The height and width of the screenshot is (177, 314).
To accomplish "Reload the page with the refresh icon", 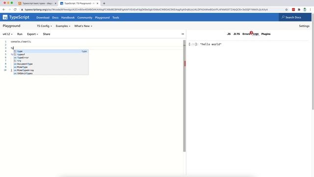I will coord(15,9).
